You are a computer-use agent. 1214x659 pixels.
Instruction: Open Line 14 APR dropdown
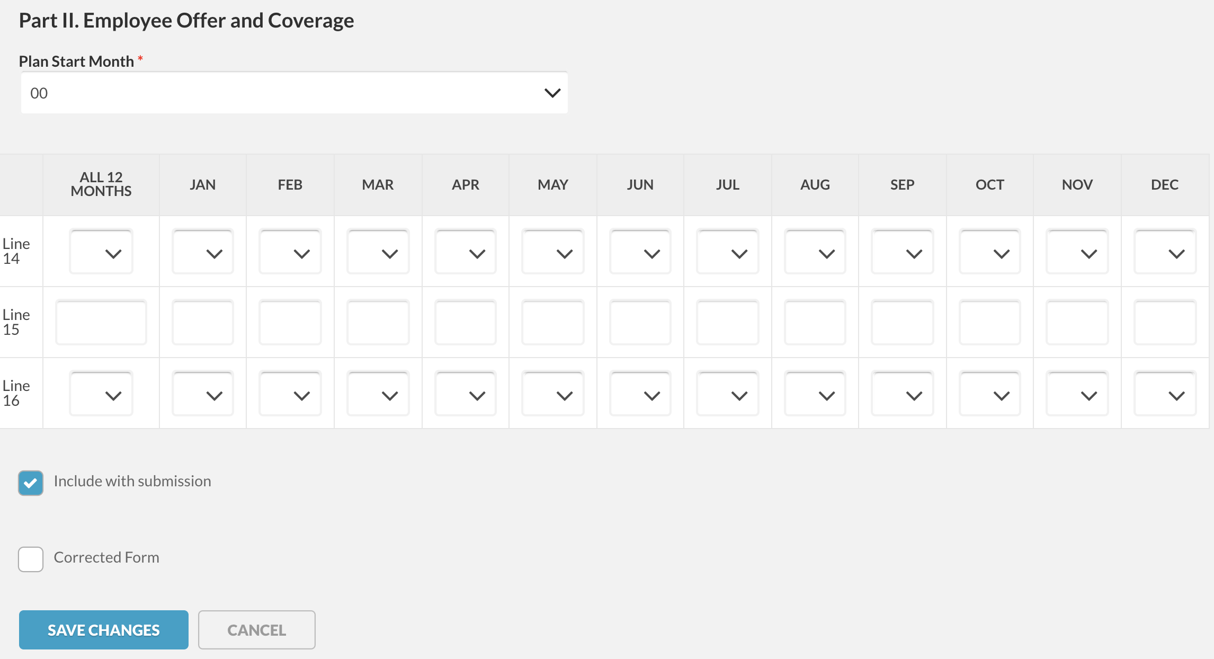[x=465, y=251]
